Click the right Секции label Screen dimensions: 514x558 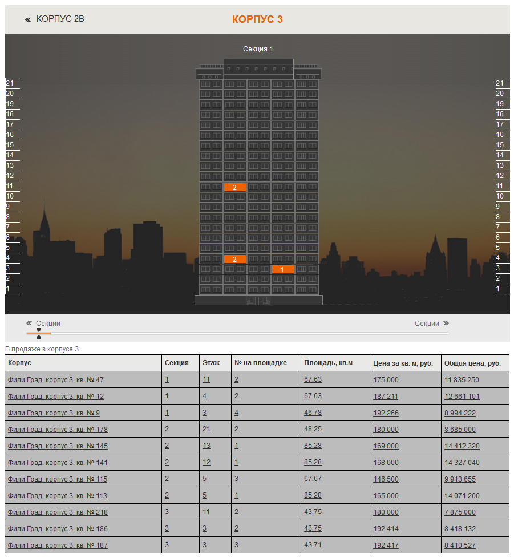click(427, 323)
